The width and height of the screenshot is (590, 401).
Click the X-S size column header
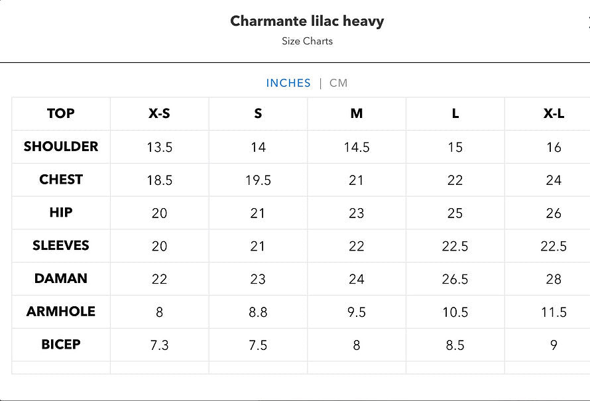point(159,113)
